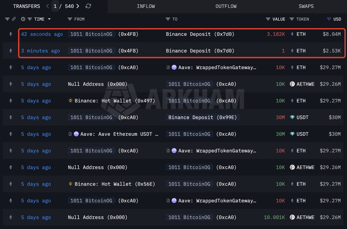The image size is (347, 229).
Task: Open the purple USD filter
Action: coord(329,19)
